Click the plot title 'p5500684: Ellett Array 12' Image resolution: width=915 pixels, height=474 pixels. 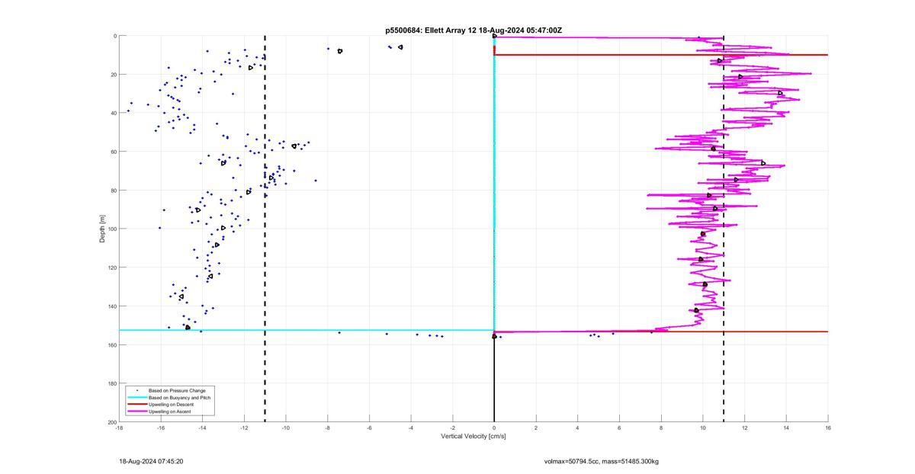(432, 30)
